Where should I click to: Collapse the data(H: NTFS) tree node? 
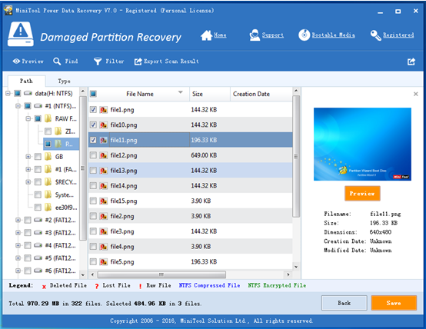click(x=8, y=94)
